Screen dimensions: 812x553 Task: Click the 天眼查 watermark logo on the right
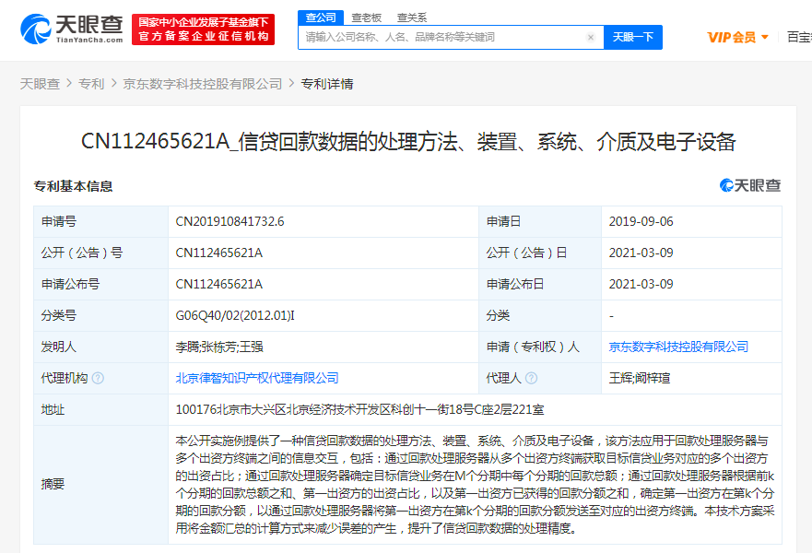pos(750,185)
